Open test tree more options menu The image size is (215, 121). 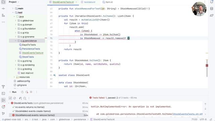(29, 98)
